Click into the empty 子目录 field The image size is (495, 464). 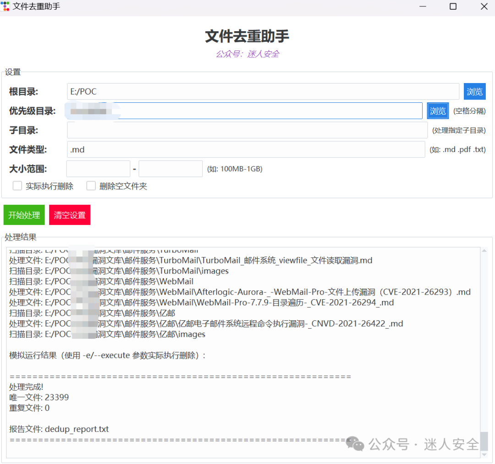coord(247,130)
